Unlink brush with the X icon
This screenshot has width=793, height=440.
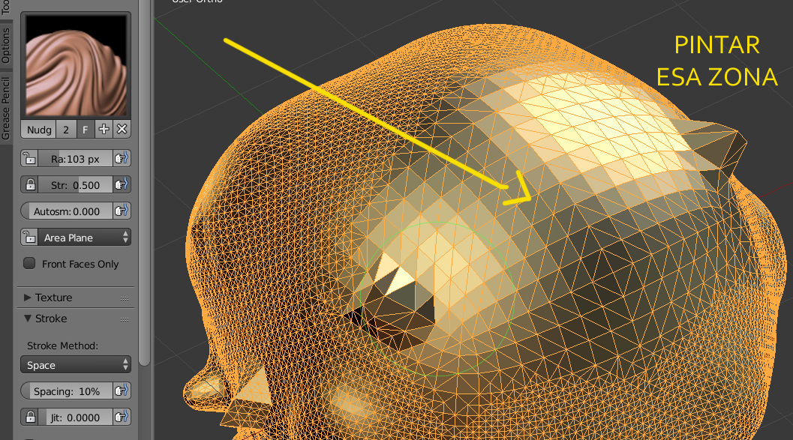[122, 130]
